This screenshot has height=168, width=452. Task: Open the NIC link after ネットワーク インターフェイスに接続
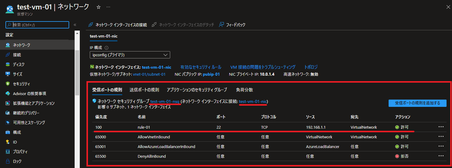[x=253, y=101]
